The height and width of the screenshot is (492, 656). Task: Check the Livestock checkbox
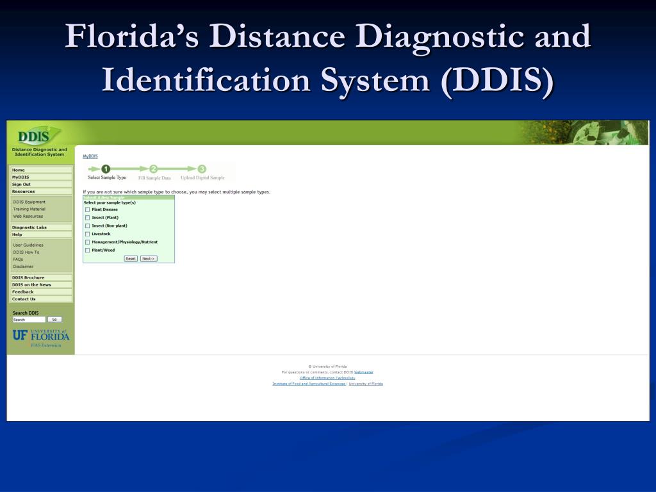pos(87,234)
